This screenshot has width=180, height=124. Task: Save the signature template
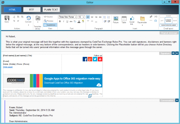tap(7, 19)
